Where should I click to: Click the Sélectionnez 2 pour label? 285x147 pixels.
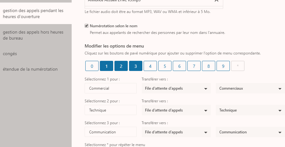102,101
